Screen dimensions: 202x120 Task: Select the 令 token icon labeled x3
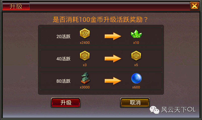[x=85, y=56]
